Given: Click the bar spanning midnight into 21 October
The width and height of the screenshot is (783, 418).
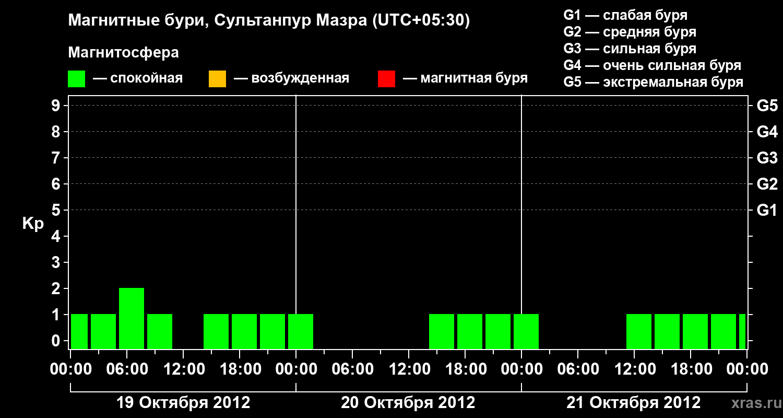Looking at the screenshot, I should point(526,331).
